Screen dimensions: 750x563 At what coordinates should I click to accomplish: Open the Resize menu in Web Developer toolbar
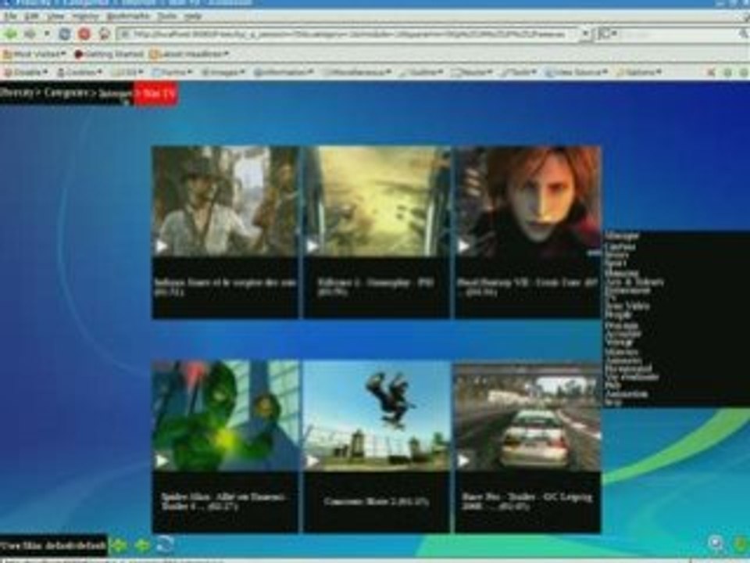point(472,72)
